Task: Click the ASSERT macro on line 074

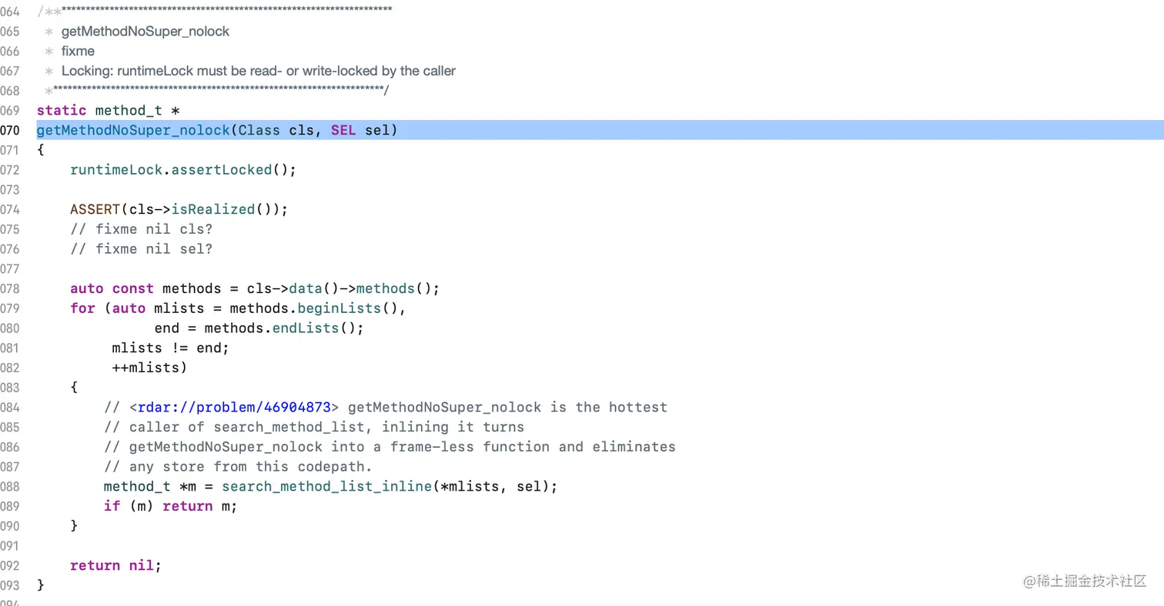Action: (95, 209)
